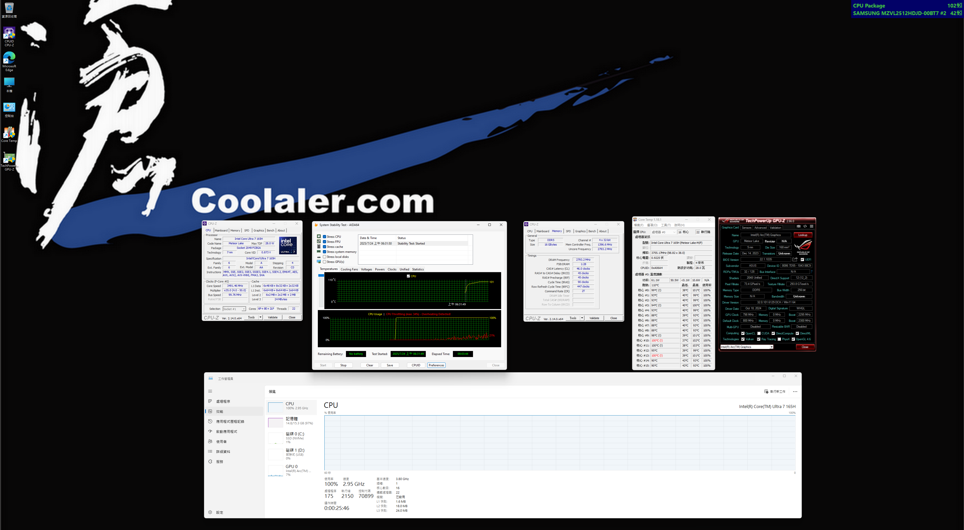Select the 'Stability Test: Started' log row in AIDA64
Viewport: 964px width, 530px height.
click(x=413, y=244)
